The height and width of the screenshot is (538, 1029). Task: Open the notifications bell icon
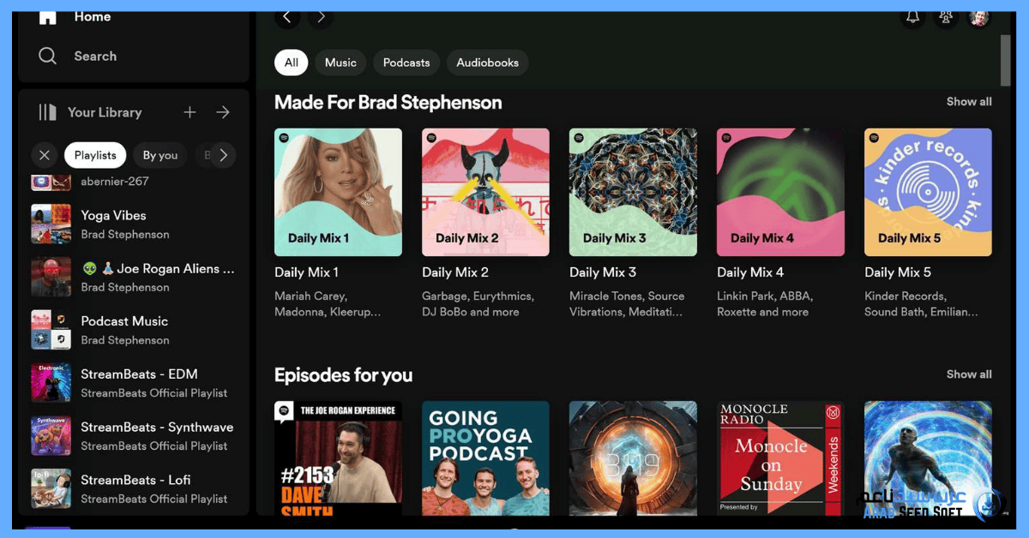coord(913,16)
